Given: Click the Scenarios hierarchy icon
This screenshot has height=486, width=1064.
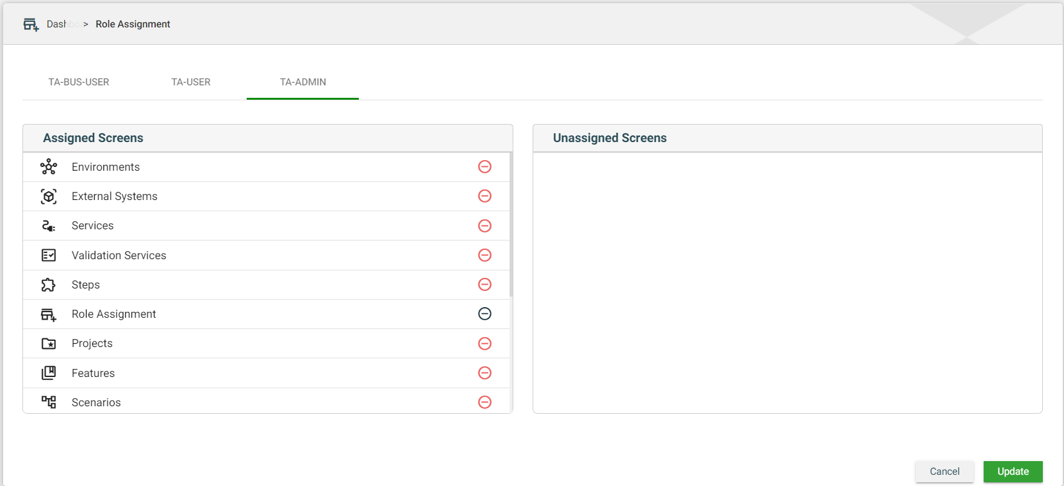Looking at the screenshot, I should [49, 402].
